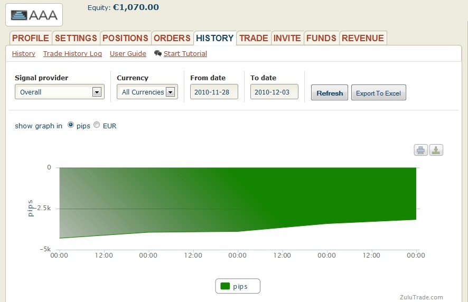Image resolution: width=468 pixels, height=302 pixels.
Task: Click the AAA broker logo
Action: (x=34, y=15)
